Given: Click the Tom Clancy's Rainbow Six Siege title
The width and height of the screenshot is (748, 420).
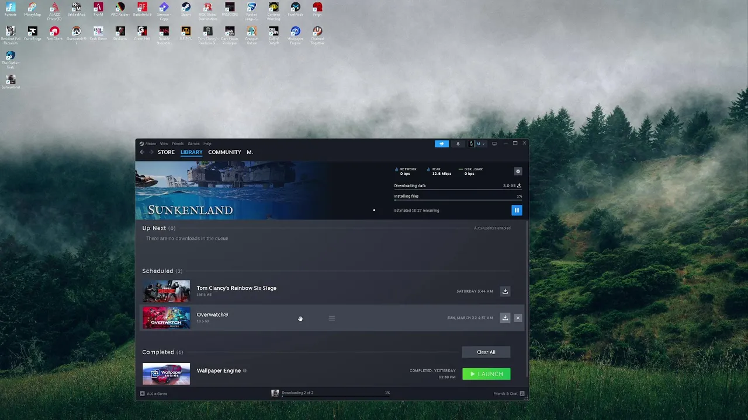Looking at the screenshot, I should tap(237, 288).
